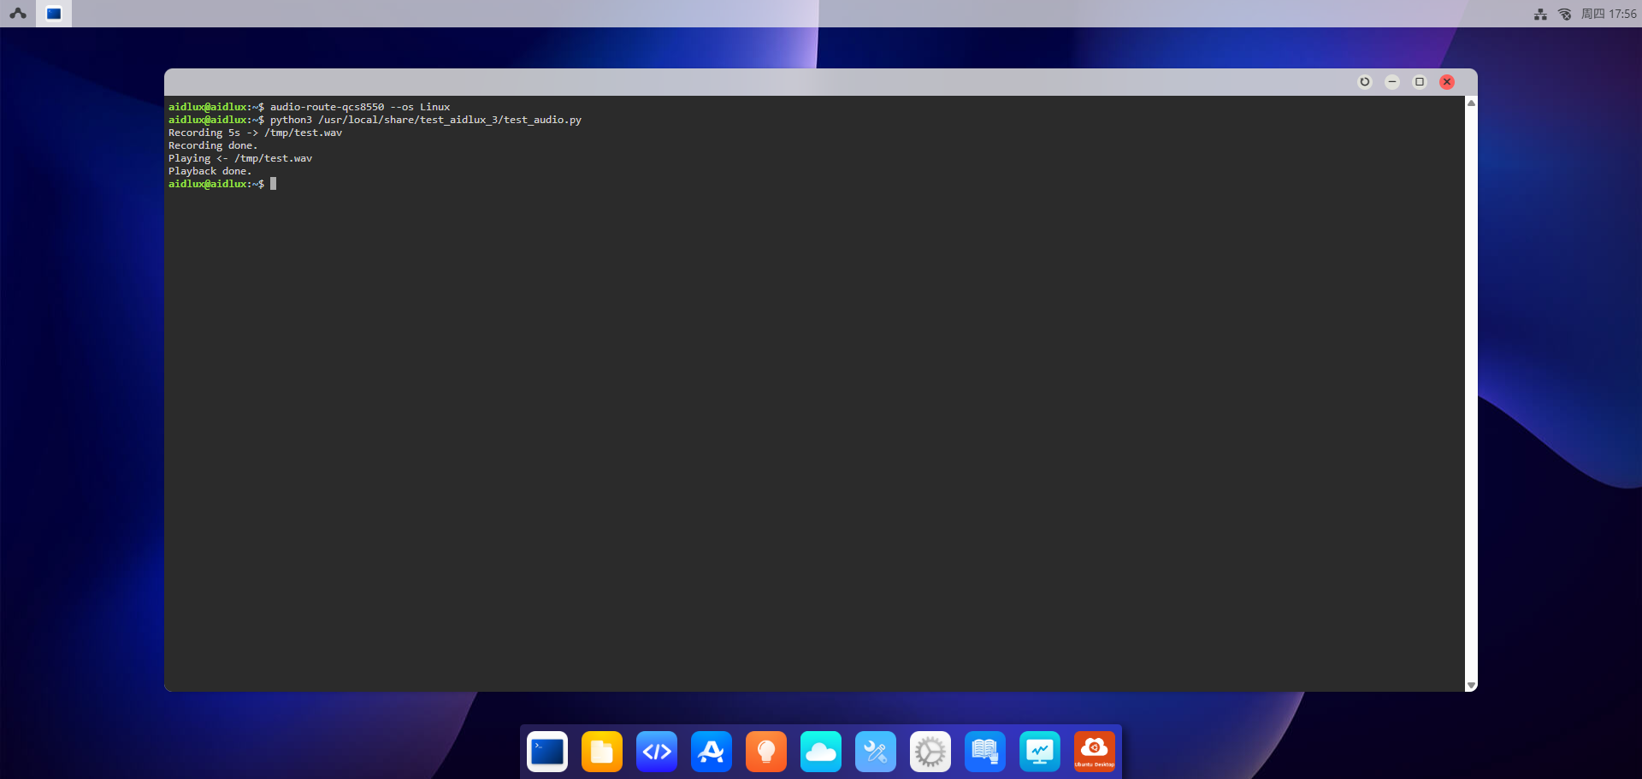
Task: Click the AidLux logo in top bar
Action: 18,14
